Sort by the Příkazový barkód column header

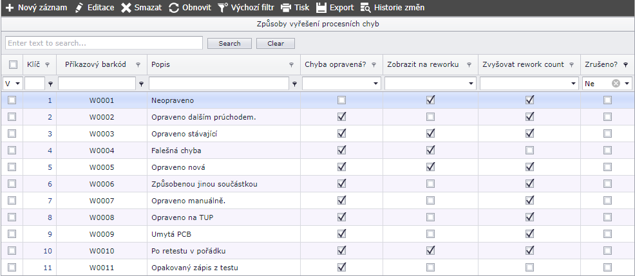[95, 64]
